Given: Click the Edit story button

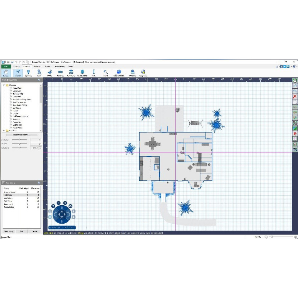Looking at the screenshot, I should (x=22, y=231).
